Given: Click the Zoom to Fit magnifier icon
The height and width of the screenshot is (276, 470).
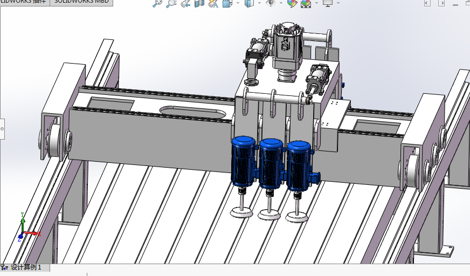Looking at the screenshot, I should click(x=157, y=3).
